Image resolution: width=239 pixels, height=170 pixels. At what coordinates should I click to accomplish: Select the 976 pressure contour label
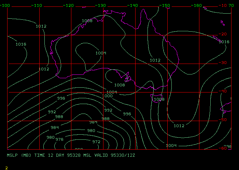point(59,139)
